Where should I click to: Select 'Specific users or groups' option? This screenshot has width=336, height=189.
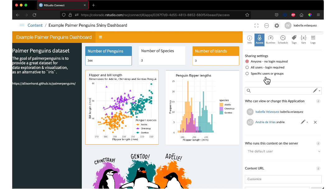[x=247, y=74]
